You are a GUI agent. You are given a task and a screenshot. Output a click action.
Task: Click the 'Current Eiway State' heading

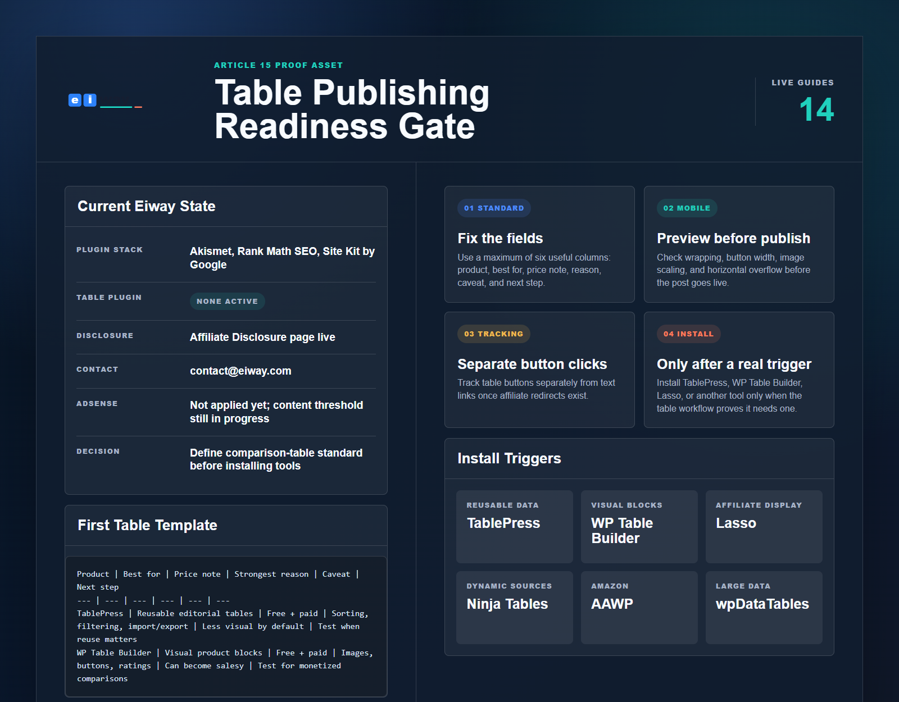[147, 206]
